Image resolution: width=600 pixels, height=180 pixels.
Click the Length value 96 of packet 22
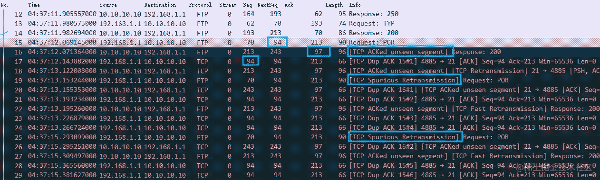pyautogui.click(x=342, y=109)
